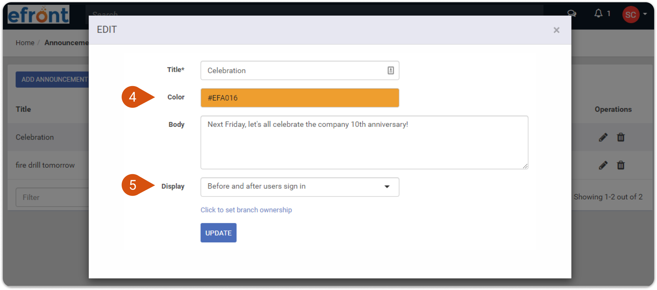The height and width of the screenshot is (290, 657).
Task: Click the pencil icon for fire drill tomorrow
Action: tap(603, 165)
